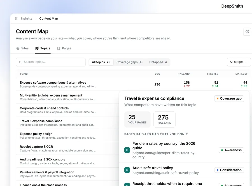The width and height of the screenshot is (252, 186).
Task: Click the Halyard 158 value
Action: [x=187, y=82]
